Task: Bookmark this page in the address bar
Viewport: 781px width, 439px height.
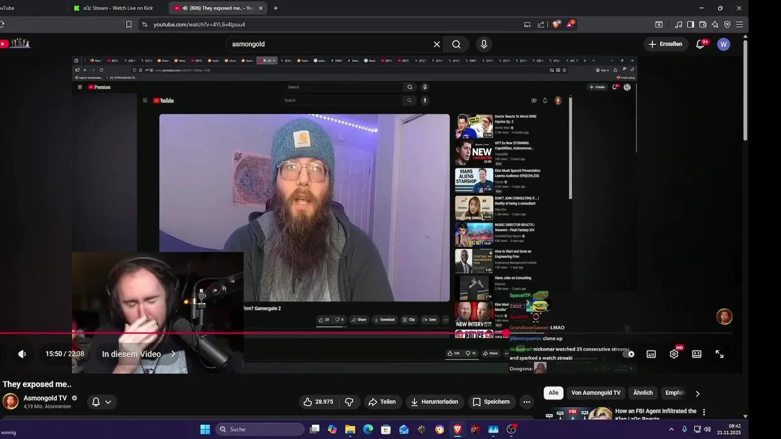Action: (x=129, y=24)
